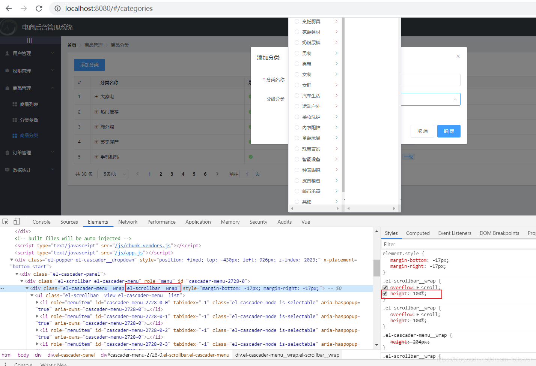This screenshot has height=366, width=536.
Task: Activate the DevTools element inspector icon
Action: (5, 221)
